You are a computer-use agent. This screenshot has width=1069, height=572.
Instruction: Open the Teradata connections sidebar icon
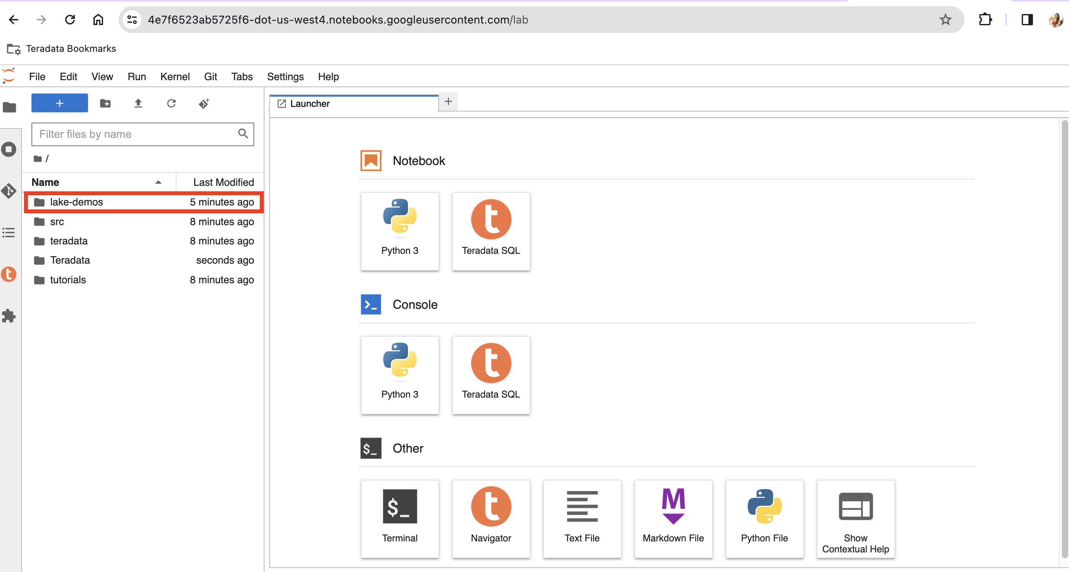click(9, 274)
